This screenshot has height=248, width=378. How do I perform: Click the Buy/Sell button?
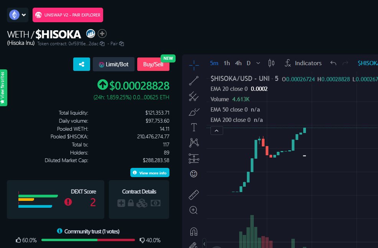coord(153,64)
